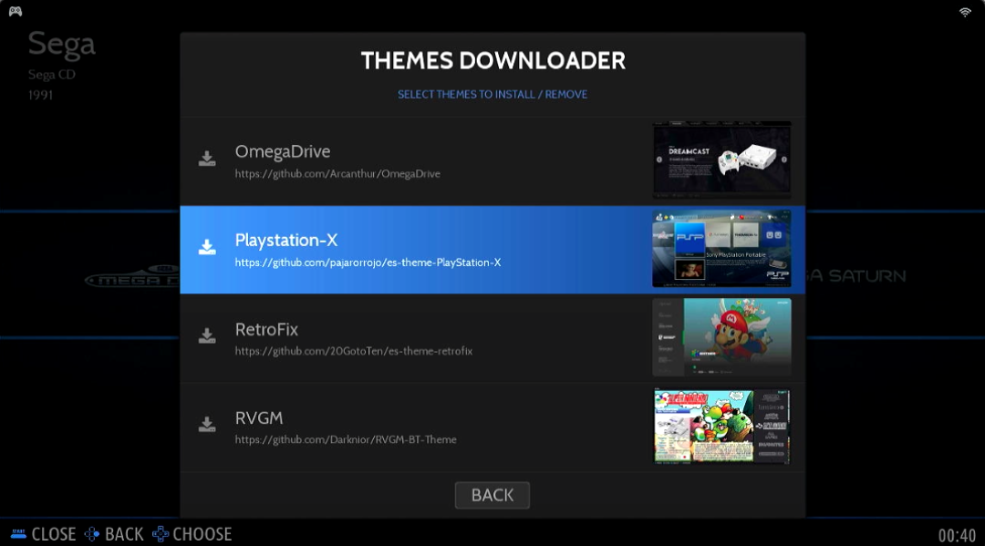Open the Playstation-X preview thumbnail
Screen dimensions: 985x546
point(721,249)
